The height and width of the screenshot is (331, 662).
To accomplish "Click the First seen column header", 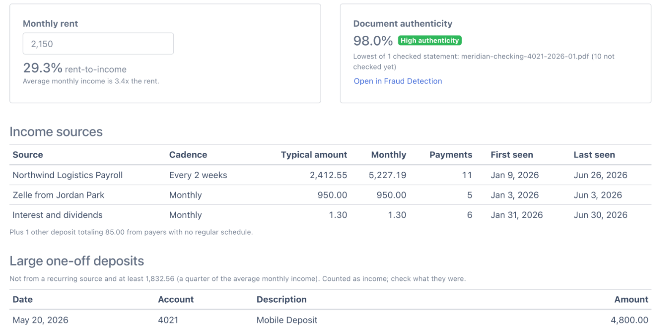I will 512,155.
